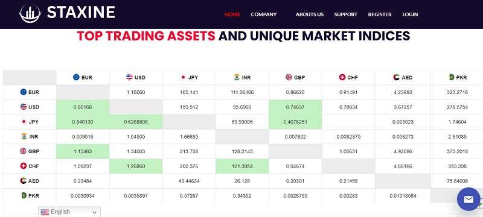Click the EUR flag in the column header
Screen dimensions: 483x217
[x=77, y=77]
